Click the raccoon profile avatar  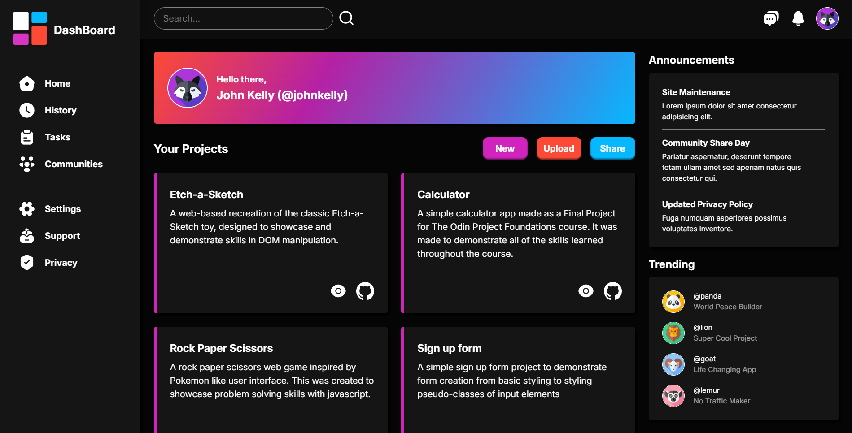click(x=827, y=18)
